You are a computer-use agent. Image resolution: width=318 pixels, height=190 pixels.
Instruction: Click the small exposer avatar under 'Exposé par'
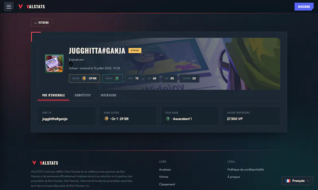point(71,64)
